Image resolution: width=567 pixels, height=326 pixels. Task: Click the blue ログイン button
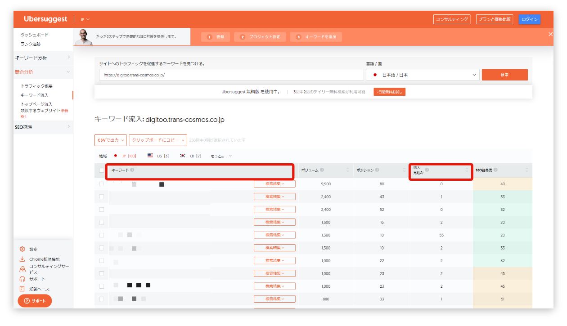click(530, 19)
